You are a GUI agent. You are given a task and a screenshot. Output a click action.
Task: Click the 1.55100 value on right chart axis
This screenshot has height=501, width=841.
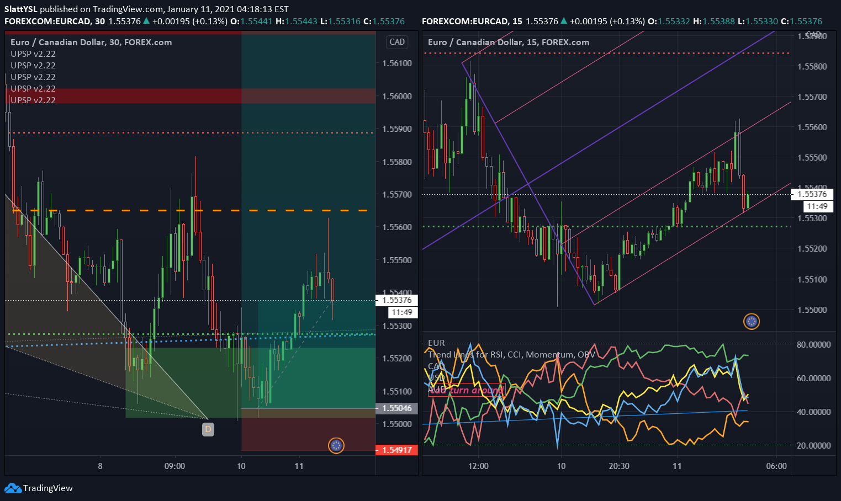point(812,280)
